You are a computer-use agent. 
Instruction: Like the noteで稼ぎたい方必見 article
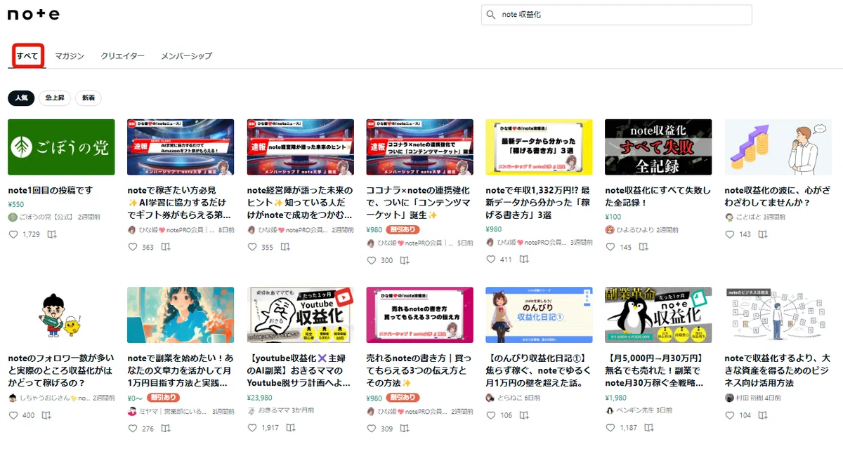[133, 247]
